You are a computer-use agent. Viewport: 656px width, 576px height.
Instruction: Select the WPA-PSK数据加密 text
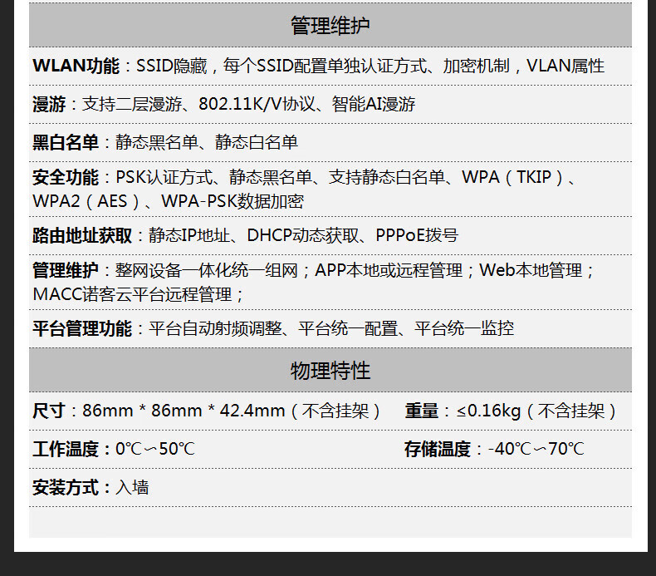coord(233,202)
